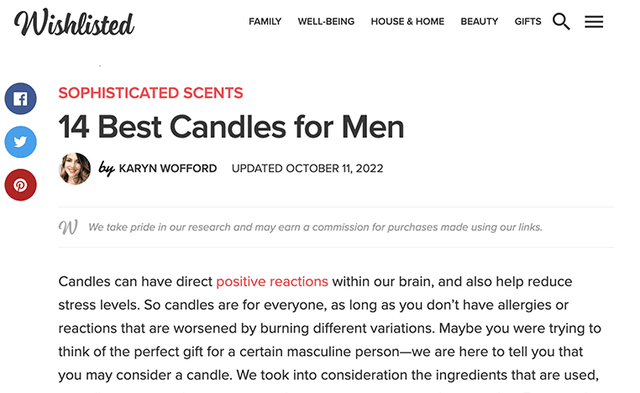
Task: Open the hamburger menu
Action: 594,22
